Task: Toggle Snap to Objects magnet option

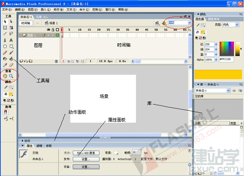Action: point(6,112)
